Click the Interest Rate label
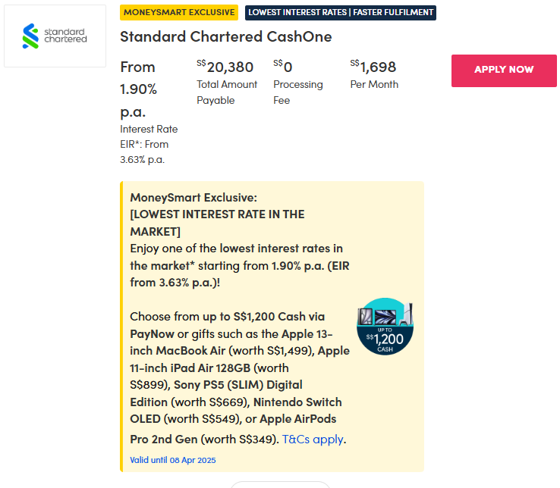This screenshot has height=488, width=560. pyautogui.click(x=149, y=129)
